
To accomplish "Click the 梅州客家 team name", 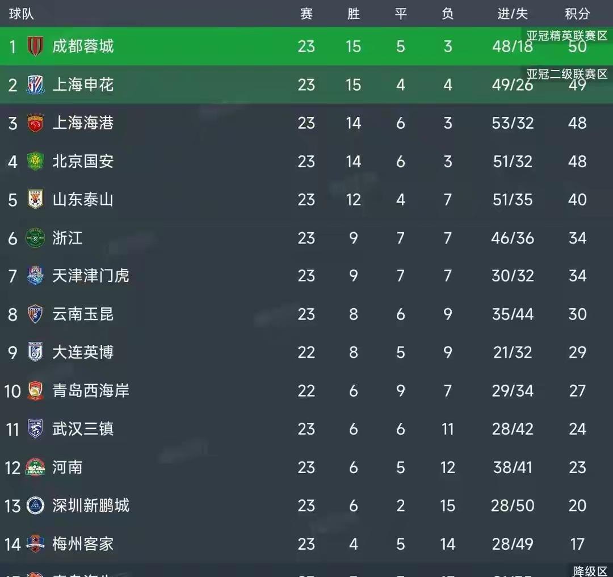I will click(x=83, y=544).
